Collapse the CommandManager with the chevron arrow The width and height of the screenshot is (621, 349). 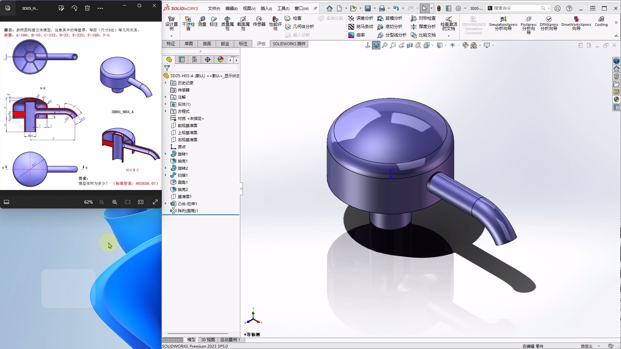pos(616,36)
